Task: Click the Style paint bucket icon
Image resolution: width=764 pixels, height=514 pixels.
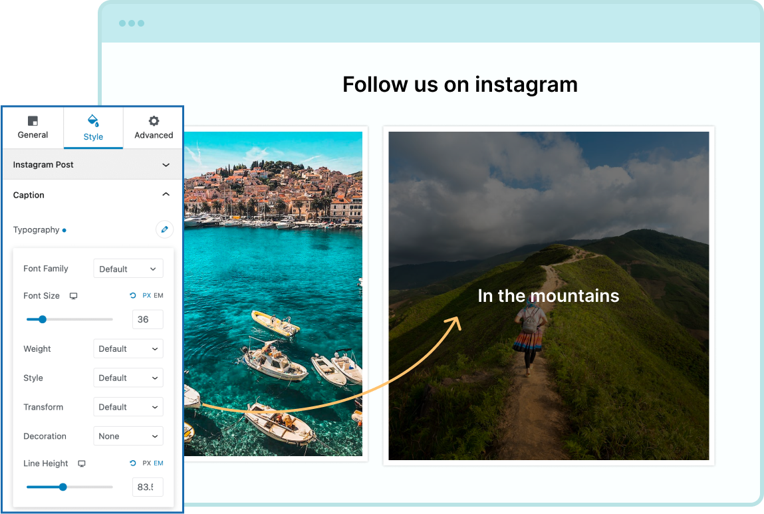Action: [93, 122]
